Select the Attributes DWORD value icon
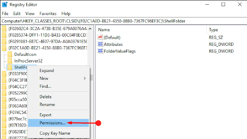Viewport: 247px width, 139px height. click(100, 44)
